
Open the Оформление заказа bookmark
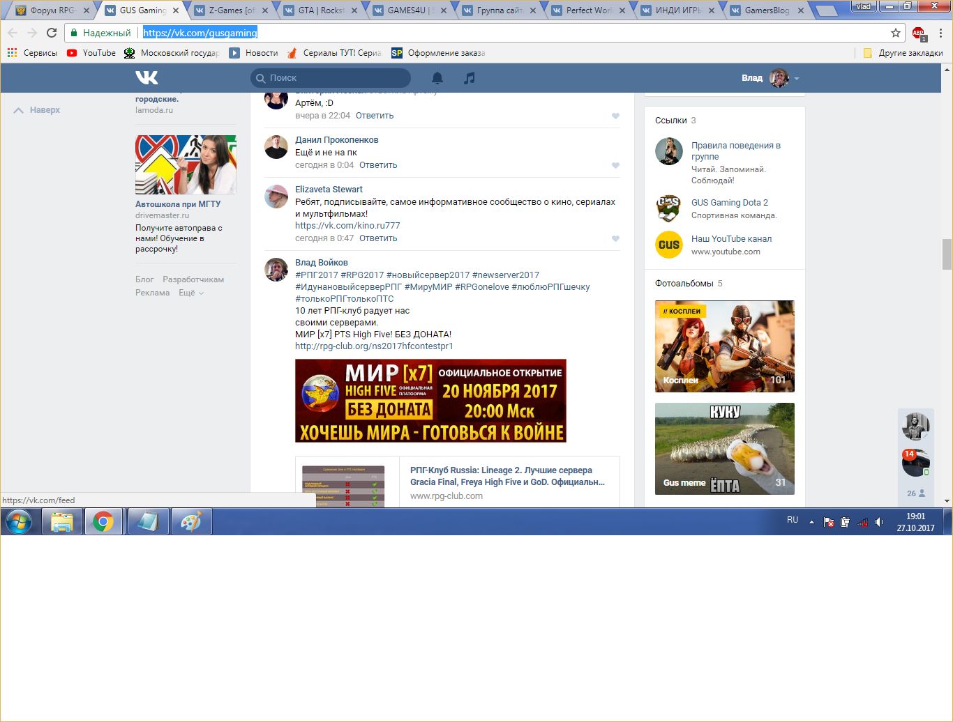(x=438, y=53)
